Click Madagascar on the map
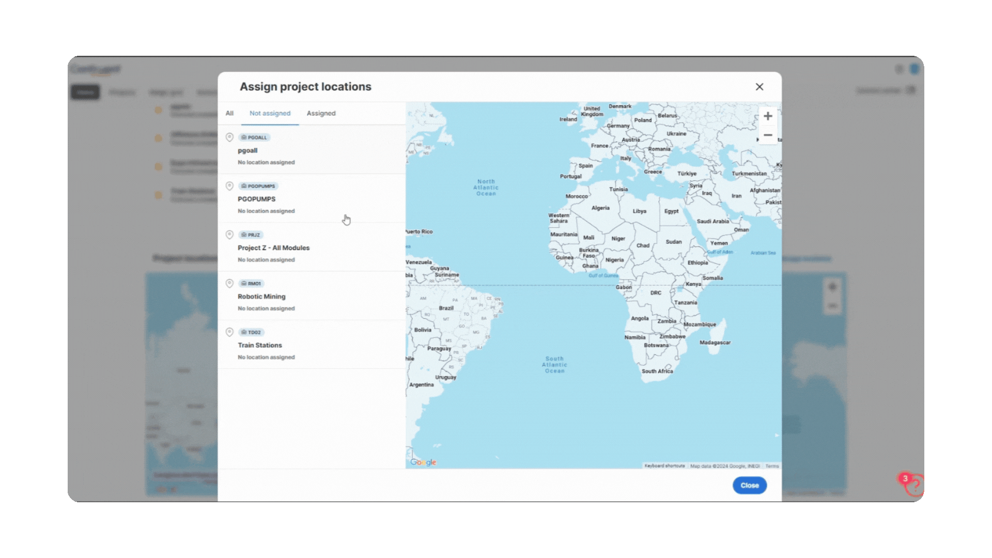992x558 pixels. pyautogui.click(x=715, y=343)
